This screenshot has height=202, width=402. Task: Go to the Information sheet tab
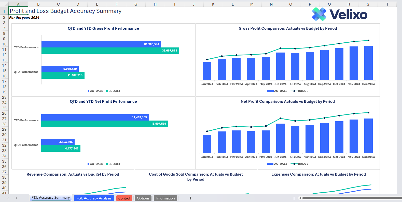tap(165, 198)
